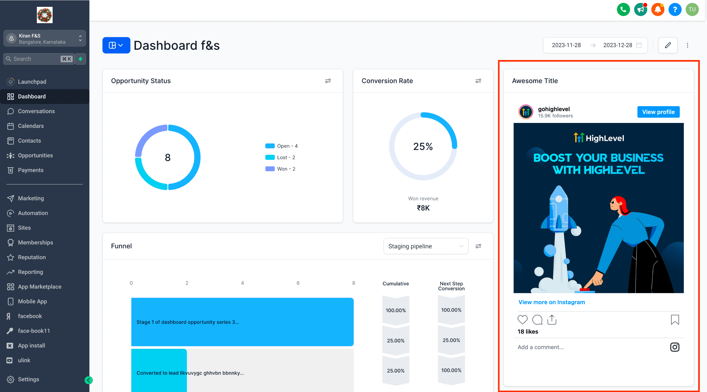Toggle the Open - 4 legend swatch

pyautogui.click(x=270, y=146)
